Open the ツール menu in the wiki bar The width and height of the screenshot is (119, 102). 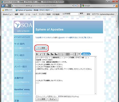[x=28, y=14]
